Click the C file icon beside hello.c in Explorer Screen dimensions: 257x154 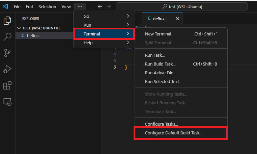click(23, 35)
